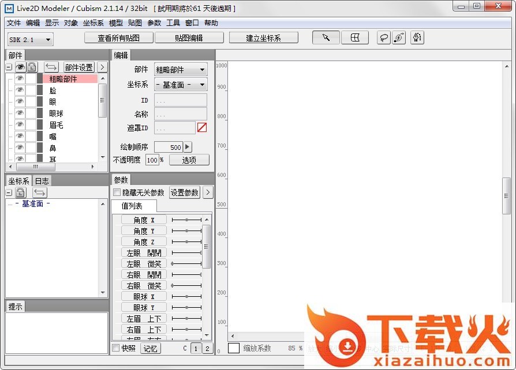Toggle visibility of 眼球 part
Image resolution: width=516 pixels, height=370 pixels.
point(20,113)
